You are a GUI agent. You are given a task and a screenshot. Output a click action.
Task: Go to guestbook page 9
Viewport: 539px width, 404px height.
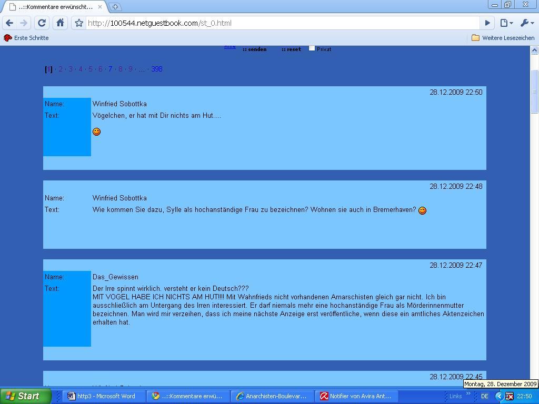click(131, 69)
